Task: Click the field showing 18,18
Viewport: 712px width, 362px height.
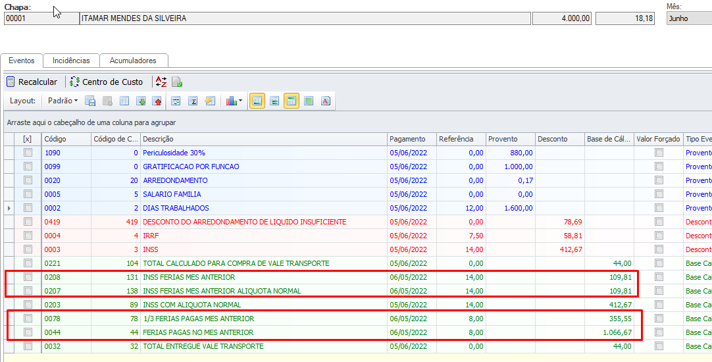Action: [x=625, y=18]
